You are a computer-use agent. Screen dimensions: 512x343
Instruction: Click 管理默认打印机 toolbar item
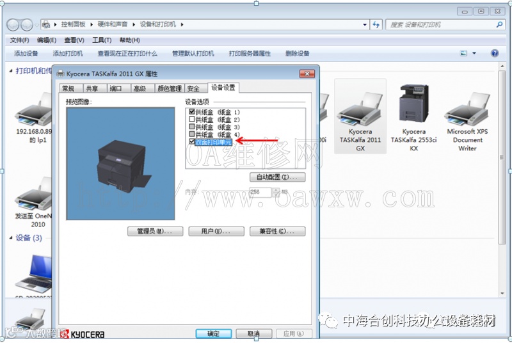point(193,54)
